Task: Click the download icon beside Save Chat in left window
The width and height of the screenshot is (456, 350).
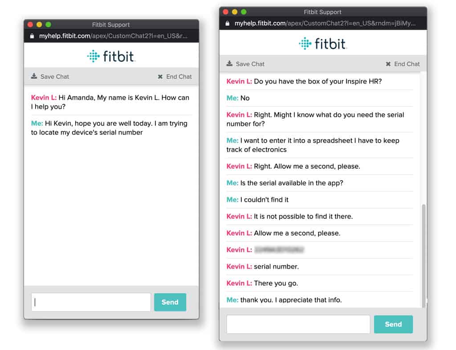Action: tap(34, 76)
